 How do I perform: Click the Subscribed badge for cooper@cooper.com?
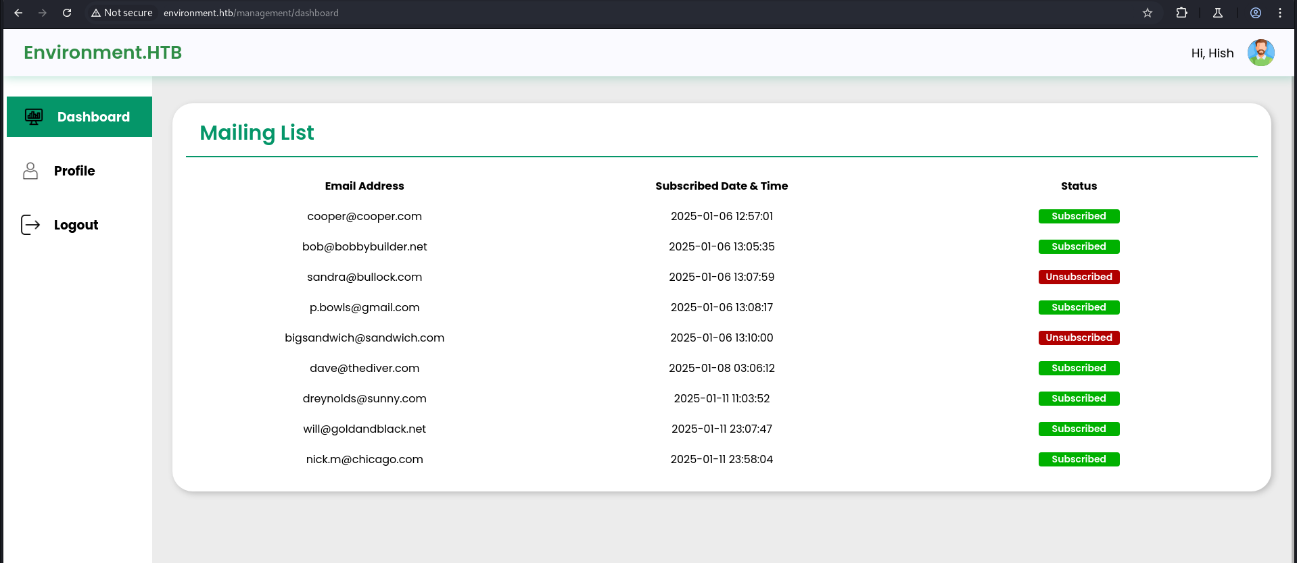(x=1079, y=216)
